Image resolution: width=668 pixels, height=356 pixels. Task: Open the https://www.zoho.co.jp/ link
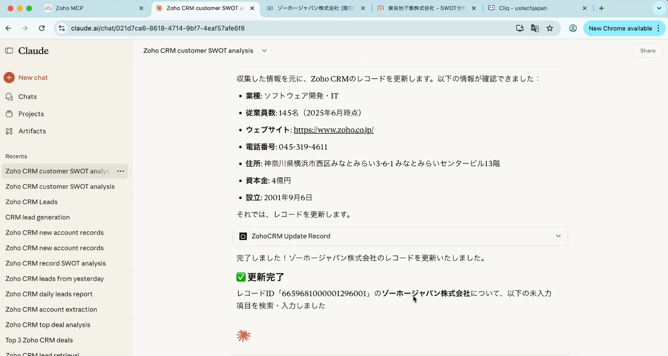(333, 130)
